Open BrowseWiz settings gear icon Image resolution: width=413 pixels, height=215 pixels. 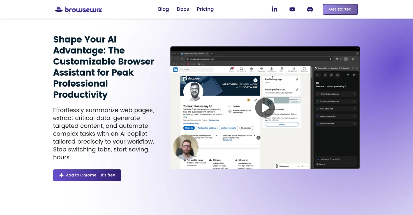338,75
